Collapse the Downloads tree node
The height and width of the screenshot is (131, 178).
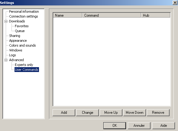point(6,21)
